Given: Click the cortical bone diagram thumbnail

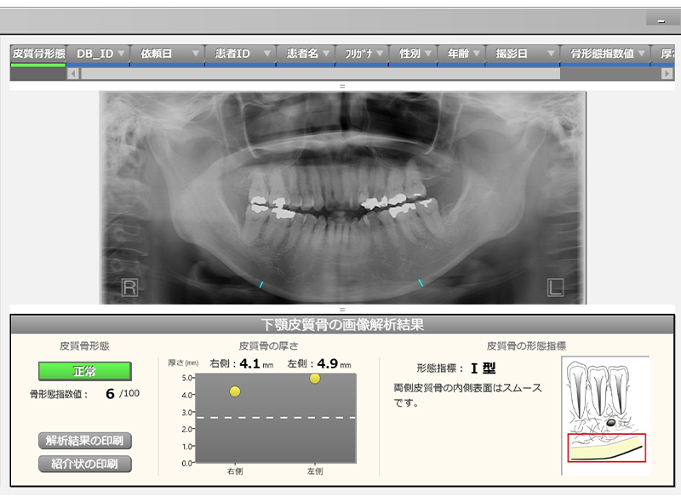Looking at the screenshot, I should click(605, 415).
